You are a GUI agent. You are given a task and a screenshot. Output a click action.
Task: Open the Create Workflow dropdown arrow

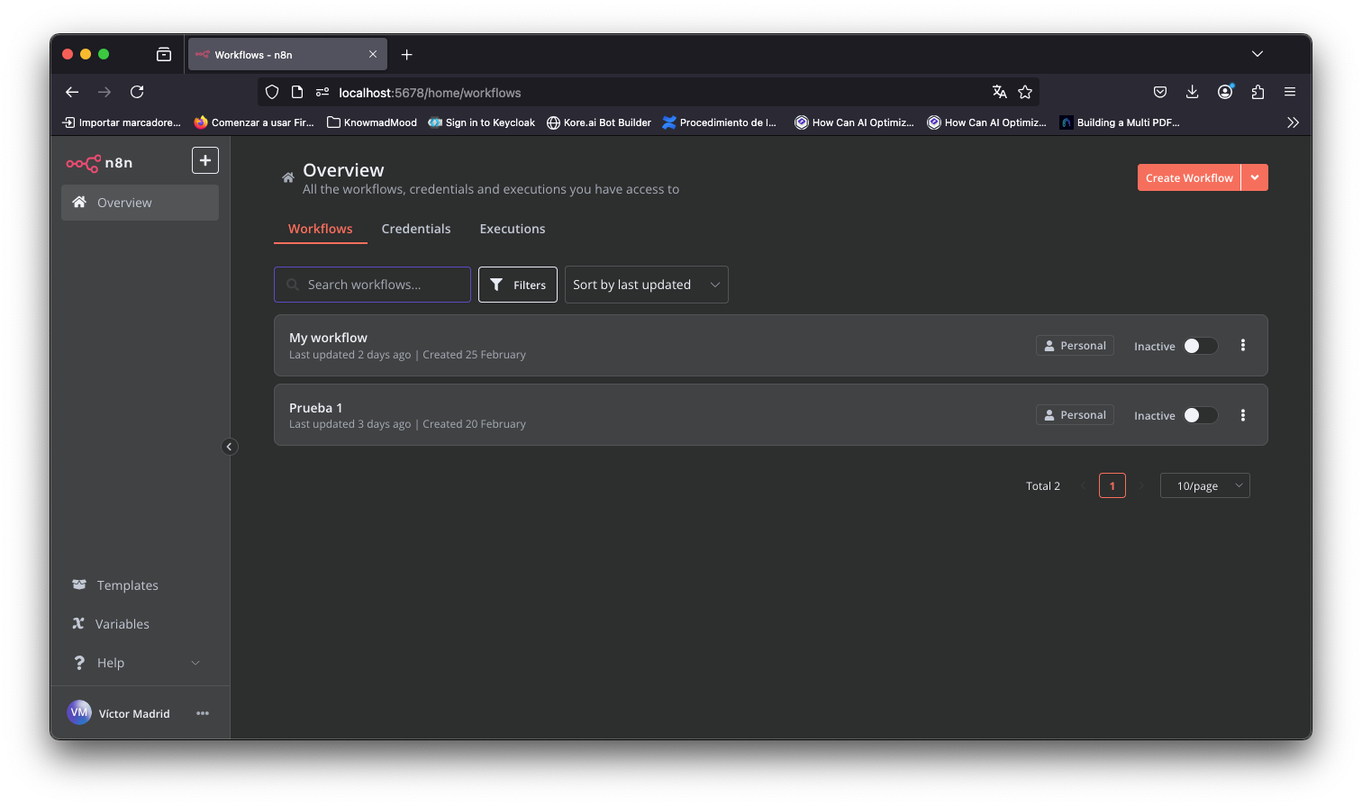pyautogui.click(x=1255, y=177)
